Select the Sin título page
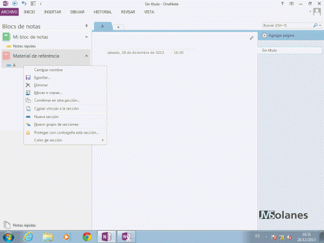324x243 pixels. tap(290, 51)
